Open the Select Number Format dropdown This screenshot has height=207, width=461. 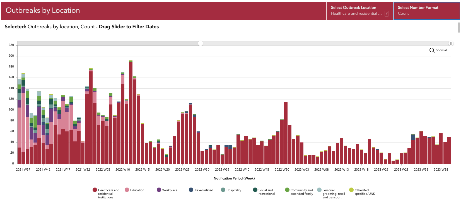tap(426, 11)
